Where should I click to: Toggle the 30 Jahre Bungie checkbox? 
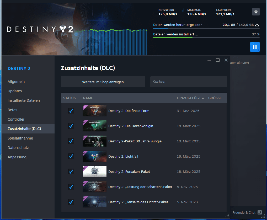pyautogui.click(x=71, y=141)
